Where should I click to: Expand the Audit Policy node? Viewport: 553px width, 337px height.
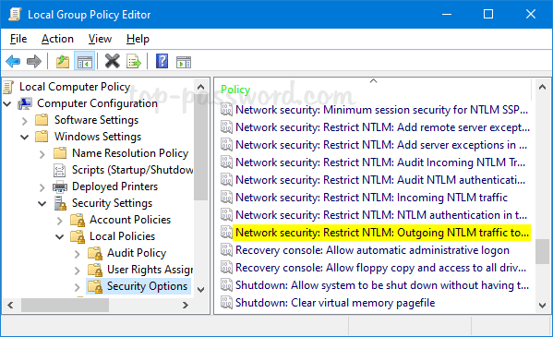[x=78, y=254]
